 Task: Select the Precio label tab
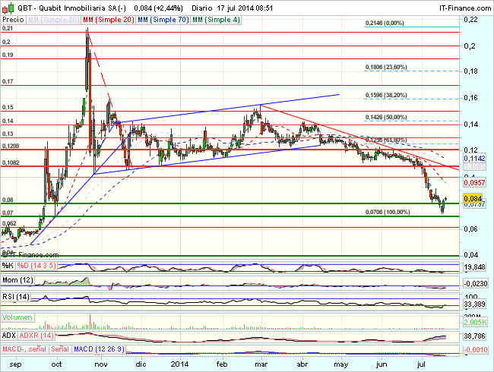click(x=14, y=17)
